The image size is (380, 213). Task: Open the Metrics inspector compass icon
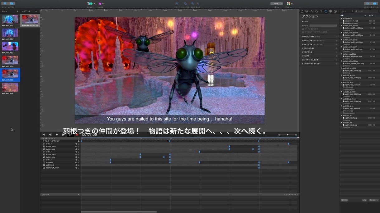311,11
